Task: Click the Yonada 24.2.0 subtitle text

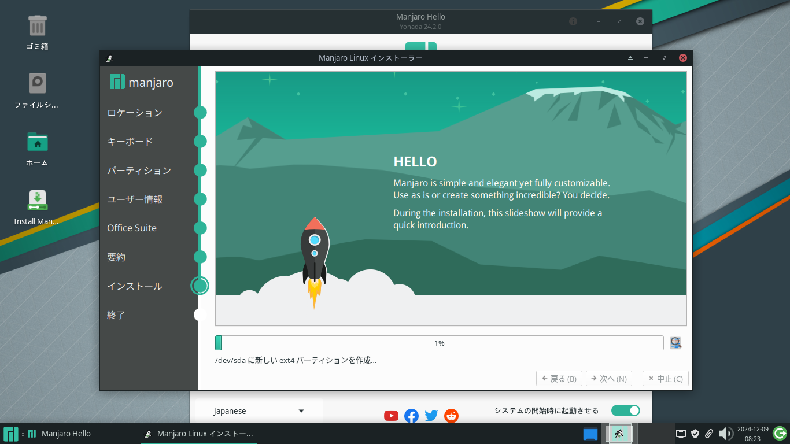Action: click(x=420, y=27)
